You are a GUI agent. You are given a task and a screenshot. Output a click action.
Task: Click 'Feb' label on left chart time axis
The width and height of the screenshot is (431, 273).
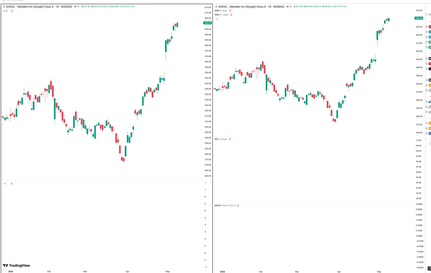click(49, 271)
